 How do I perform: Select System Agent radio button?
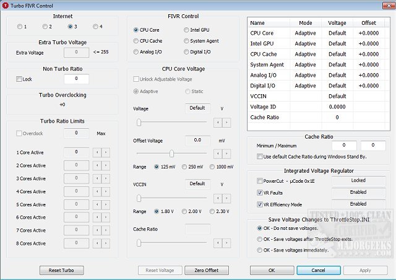(x=186, y=41)
